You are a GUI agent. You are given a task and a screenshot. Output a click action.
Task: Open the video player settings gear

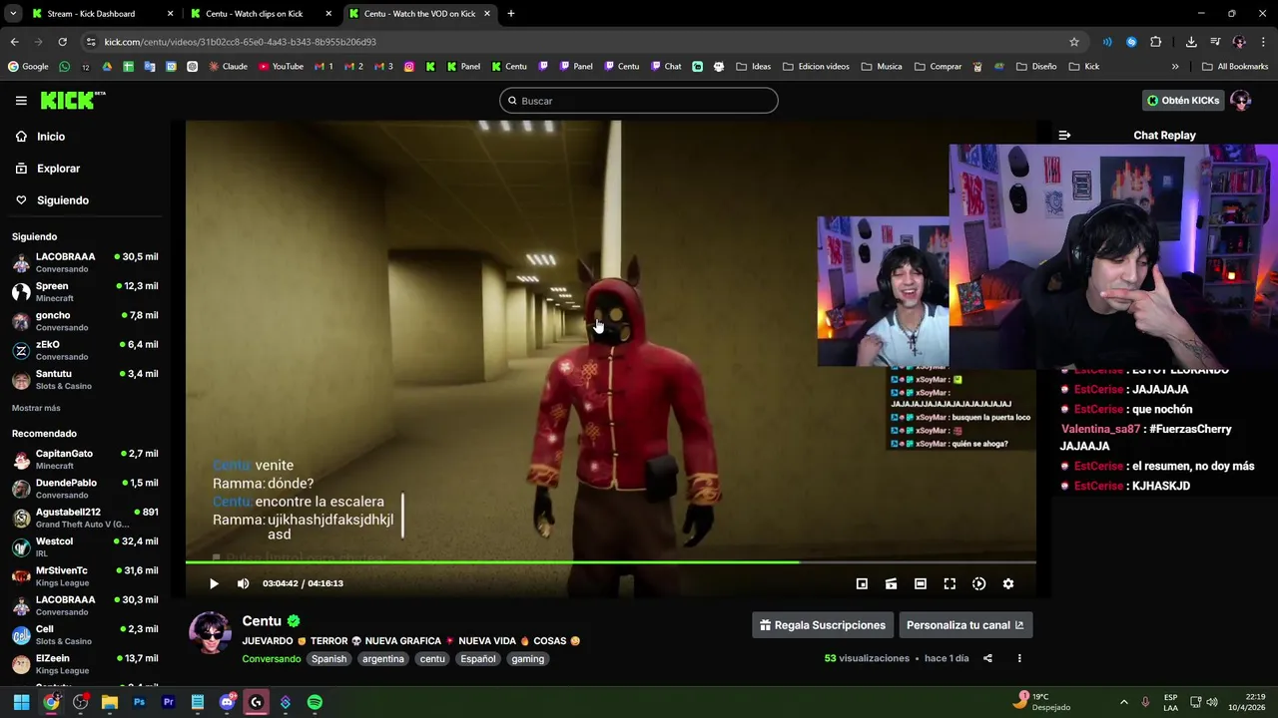coord(1008,583)
